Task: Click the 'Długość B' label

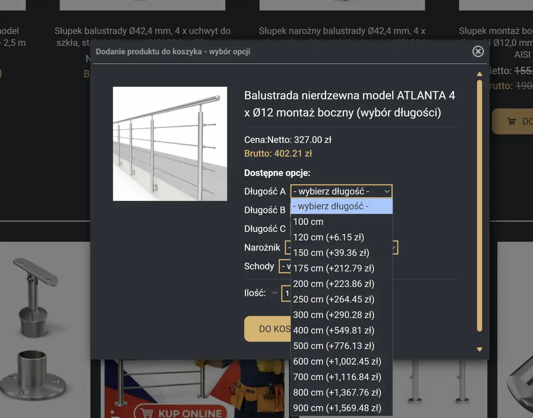Action: (x=265, y=210)
